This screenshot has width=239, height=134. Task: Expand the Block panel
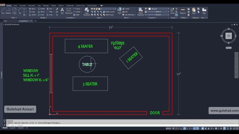[127, 18]
